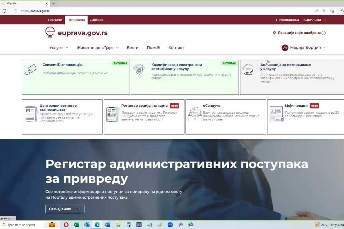Open Централни регистар становништва card title
344x229 pixels.
(58, 108)
